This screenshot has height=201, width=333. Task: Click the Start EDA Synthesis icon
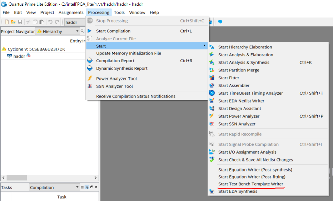212,191
